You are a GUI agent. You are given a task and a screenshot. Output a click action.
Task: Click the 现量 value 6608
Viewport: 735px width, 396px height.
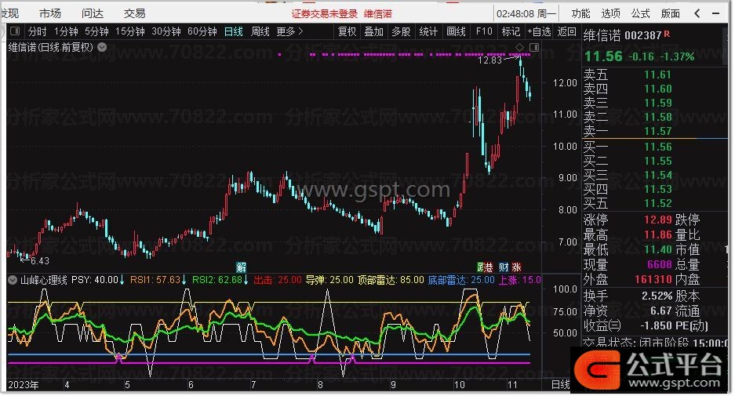click(x=660, y=265)
